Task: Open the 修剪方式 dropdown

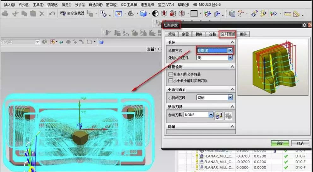Action: [230, 50]
